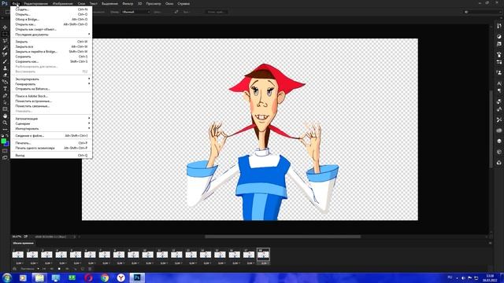Open the Фильтр menu
The image size is (504, 283).
(128, 4)
